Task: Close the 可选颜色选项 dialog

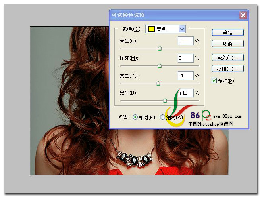Action: coord(243,15)
